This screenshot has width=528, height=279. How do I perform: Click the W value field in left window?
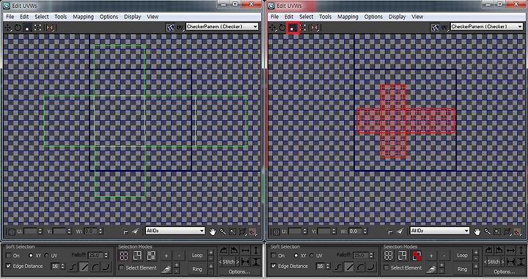(90, 231)
